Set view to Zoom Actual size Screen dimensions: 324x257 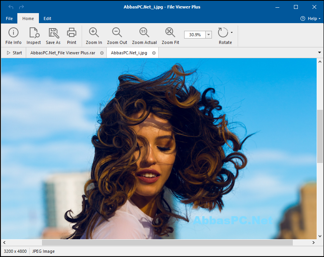(x=144, y=36)
